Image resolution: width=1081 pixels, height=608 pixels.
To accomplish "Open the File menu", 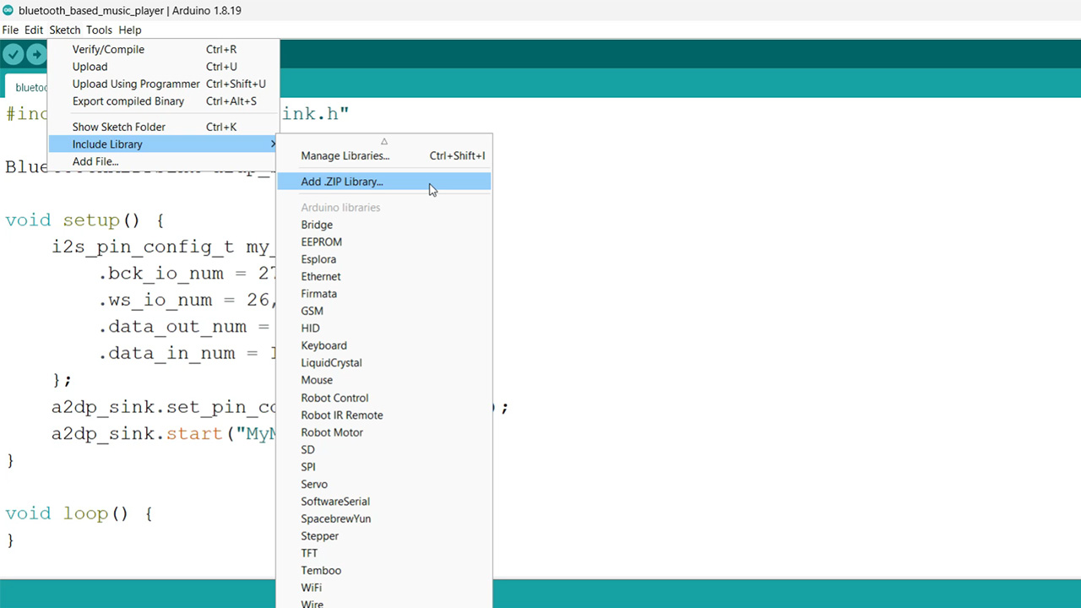I will coord(10,30).
